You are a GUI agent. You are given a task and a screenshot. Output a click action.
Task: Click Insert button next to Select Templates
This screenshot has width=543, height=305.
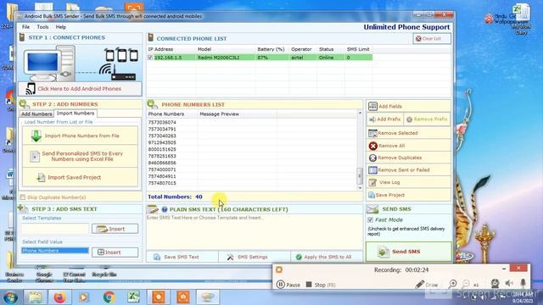pyautogui.click(x=115, y=229)
